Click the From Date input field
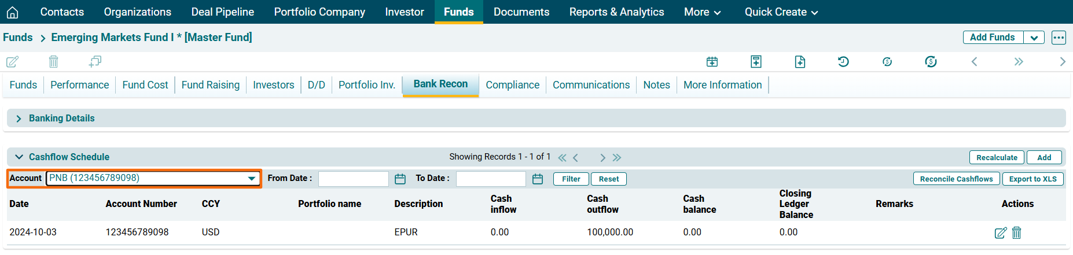Screen dimensions: 1073x255 point(353,179)
